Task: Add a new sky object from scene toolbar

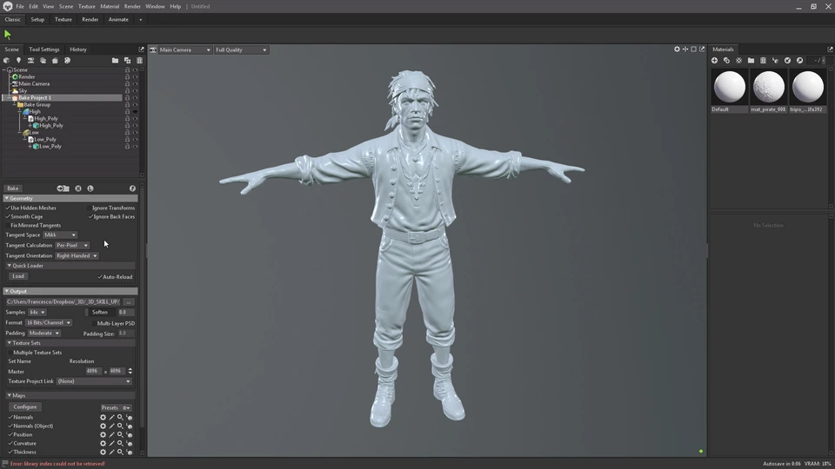Action: [x=43, y=61]
